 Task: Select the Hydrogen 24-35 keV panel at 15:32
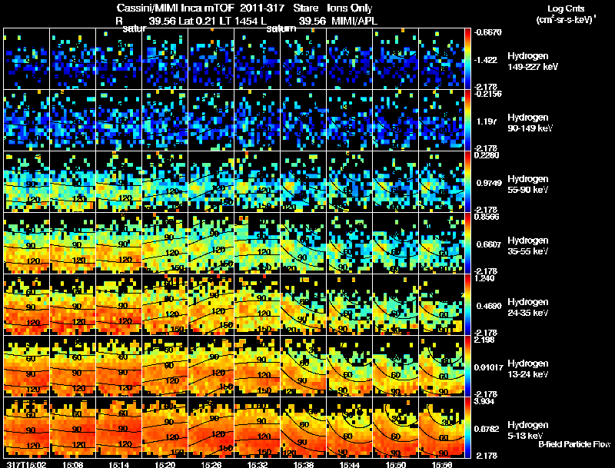[x=258, y=305]
